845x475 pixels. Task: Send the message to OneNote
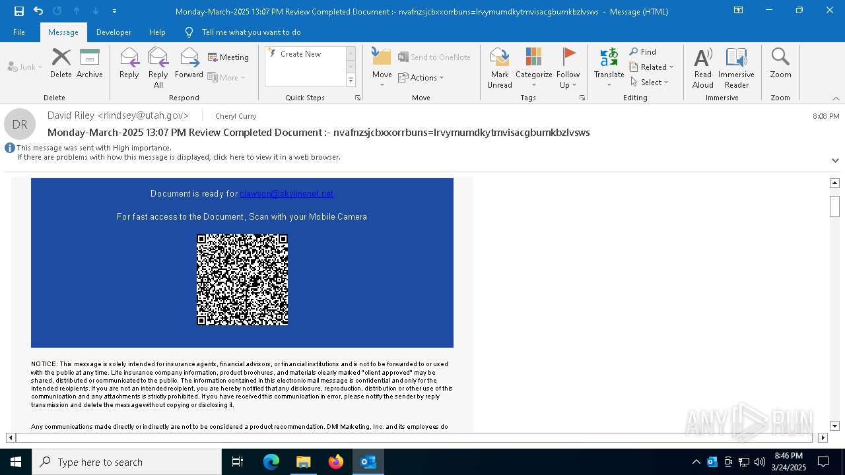[434, 57]
